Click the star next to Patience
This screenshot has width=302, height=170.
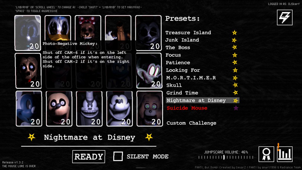point(235,62)
